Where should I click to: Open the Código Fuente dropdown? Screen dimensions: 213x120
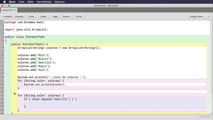199,16
